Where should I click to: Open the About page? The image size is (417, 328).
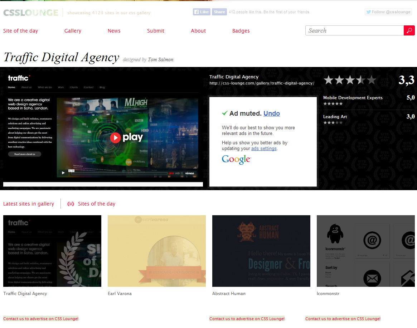(198, 30)
